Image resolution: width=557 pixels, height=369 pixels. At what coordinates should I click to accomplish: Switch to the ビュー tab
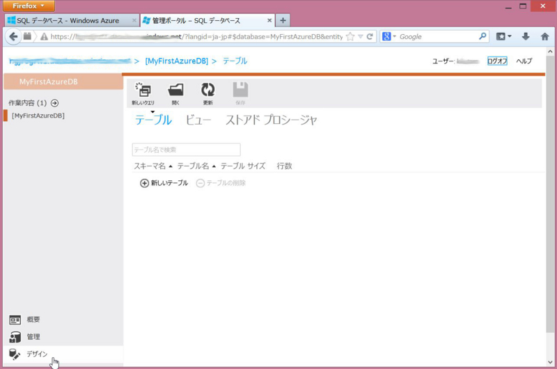[x=198, y=120]
